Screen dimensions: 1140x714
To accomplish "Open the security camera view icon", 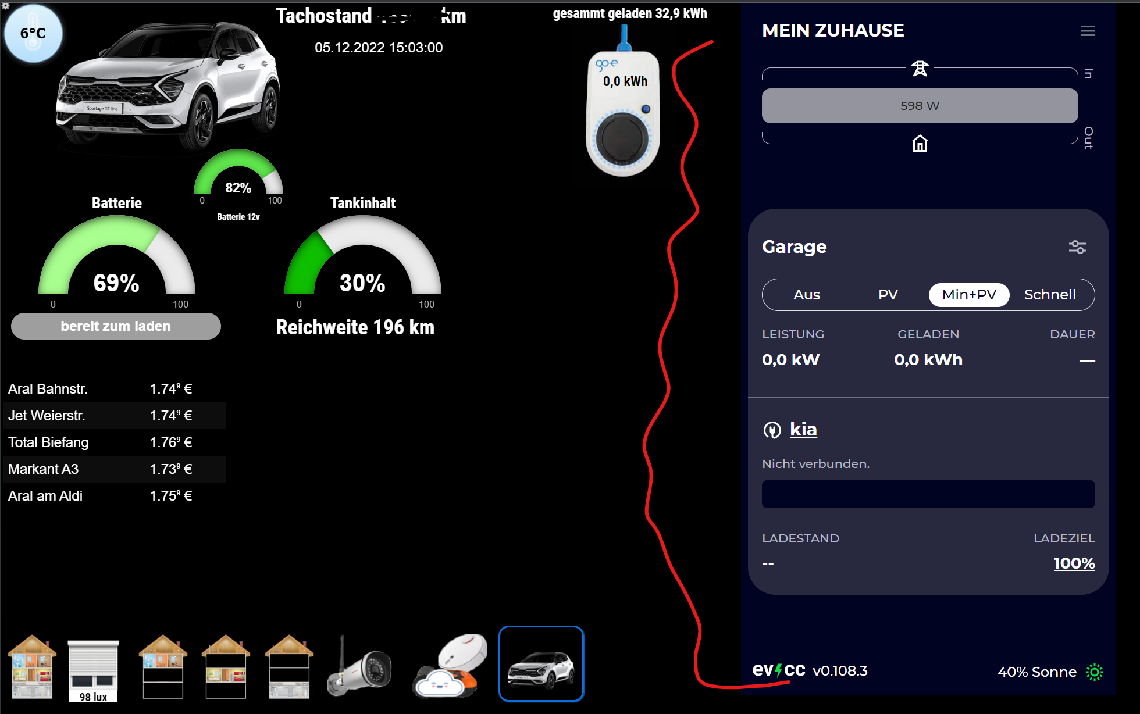I will (359, 666).
